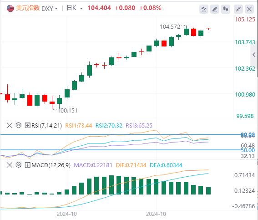
Task: Click the 104.572 high price marker
Action: pos(170,27)
